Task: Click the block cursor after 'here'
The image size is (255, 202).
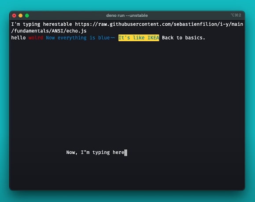Action: [x=126, y=152]
